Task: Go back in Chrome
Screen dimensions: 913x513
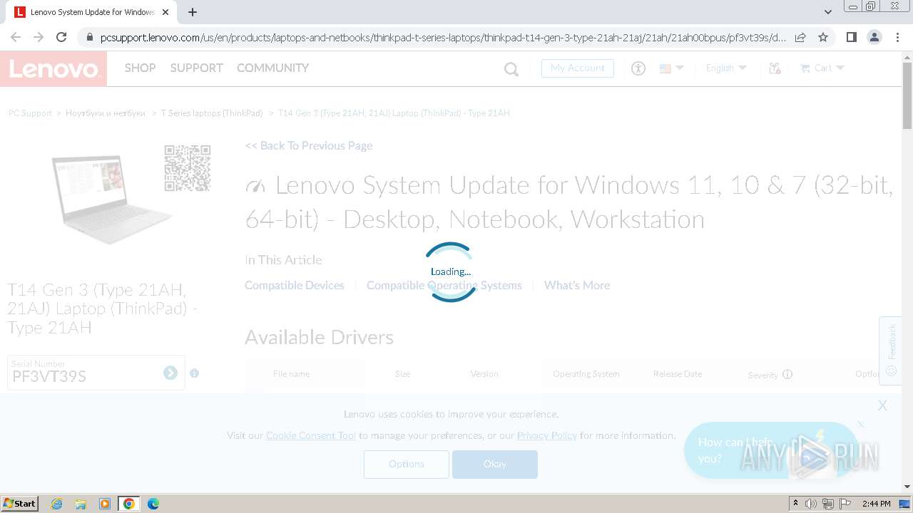Action: pos(16,37)
